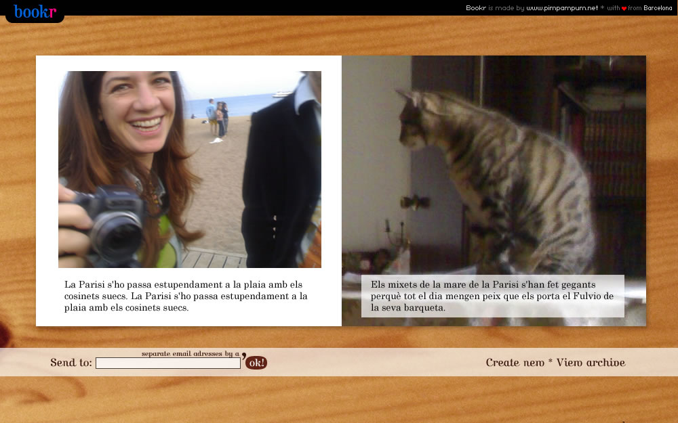Click the Send to email input field

point(167,363)
